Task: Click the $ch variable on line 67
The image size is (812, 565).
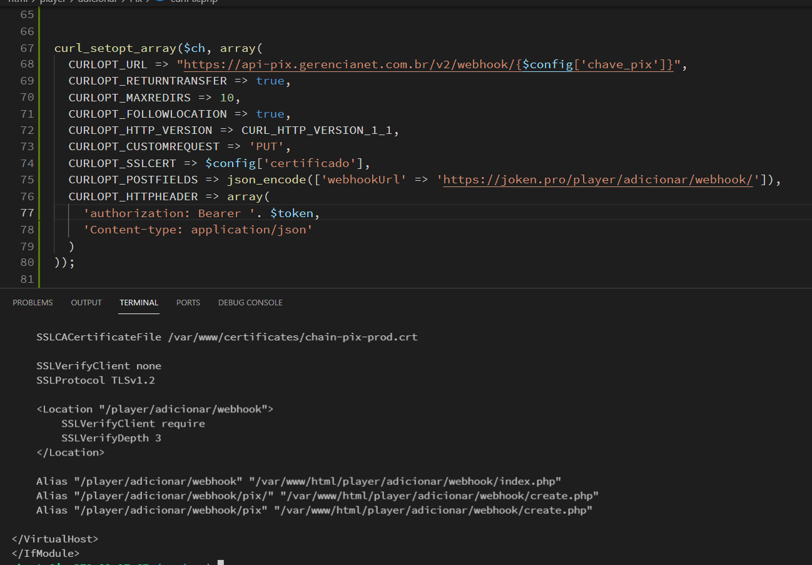Action: pyautogui.click(x=195, y=48)
